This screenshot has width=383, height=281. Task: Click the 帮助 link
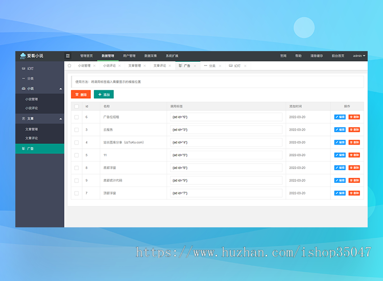pyautogui.click(x=298, y=56)
